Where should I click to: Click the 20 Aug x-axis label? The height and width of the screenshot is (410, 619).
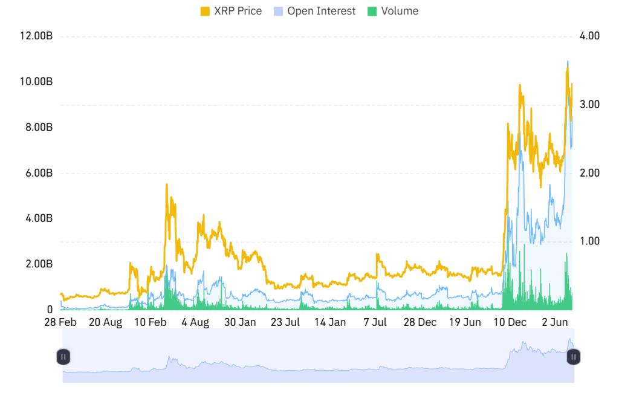pyautogui.click(x=105, y=322)
